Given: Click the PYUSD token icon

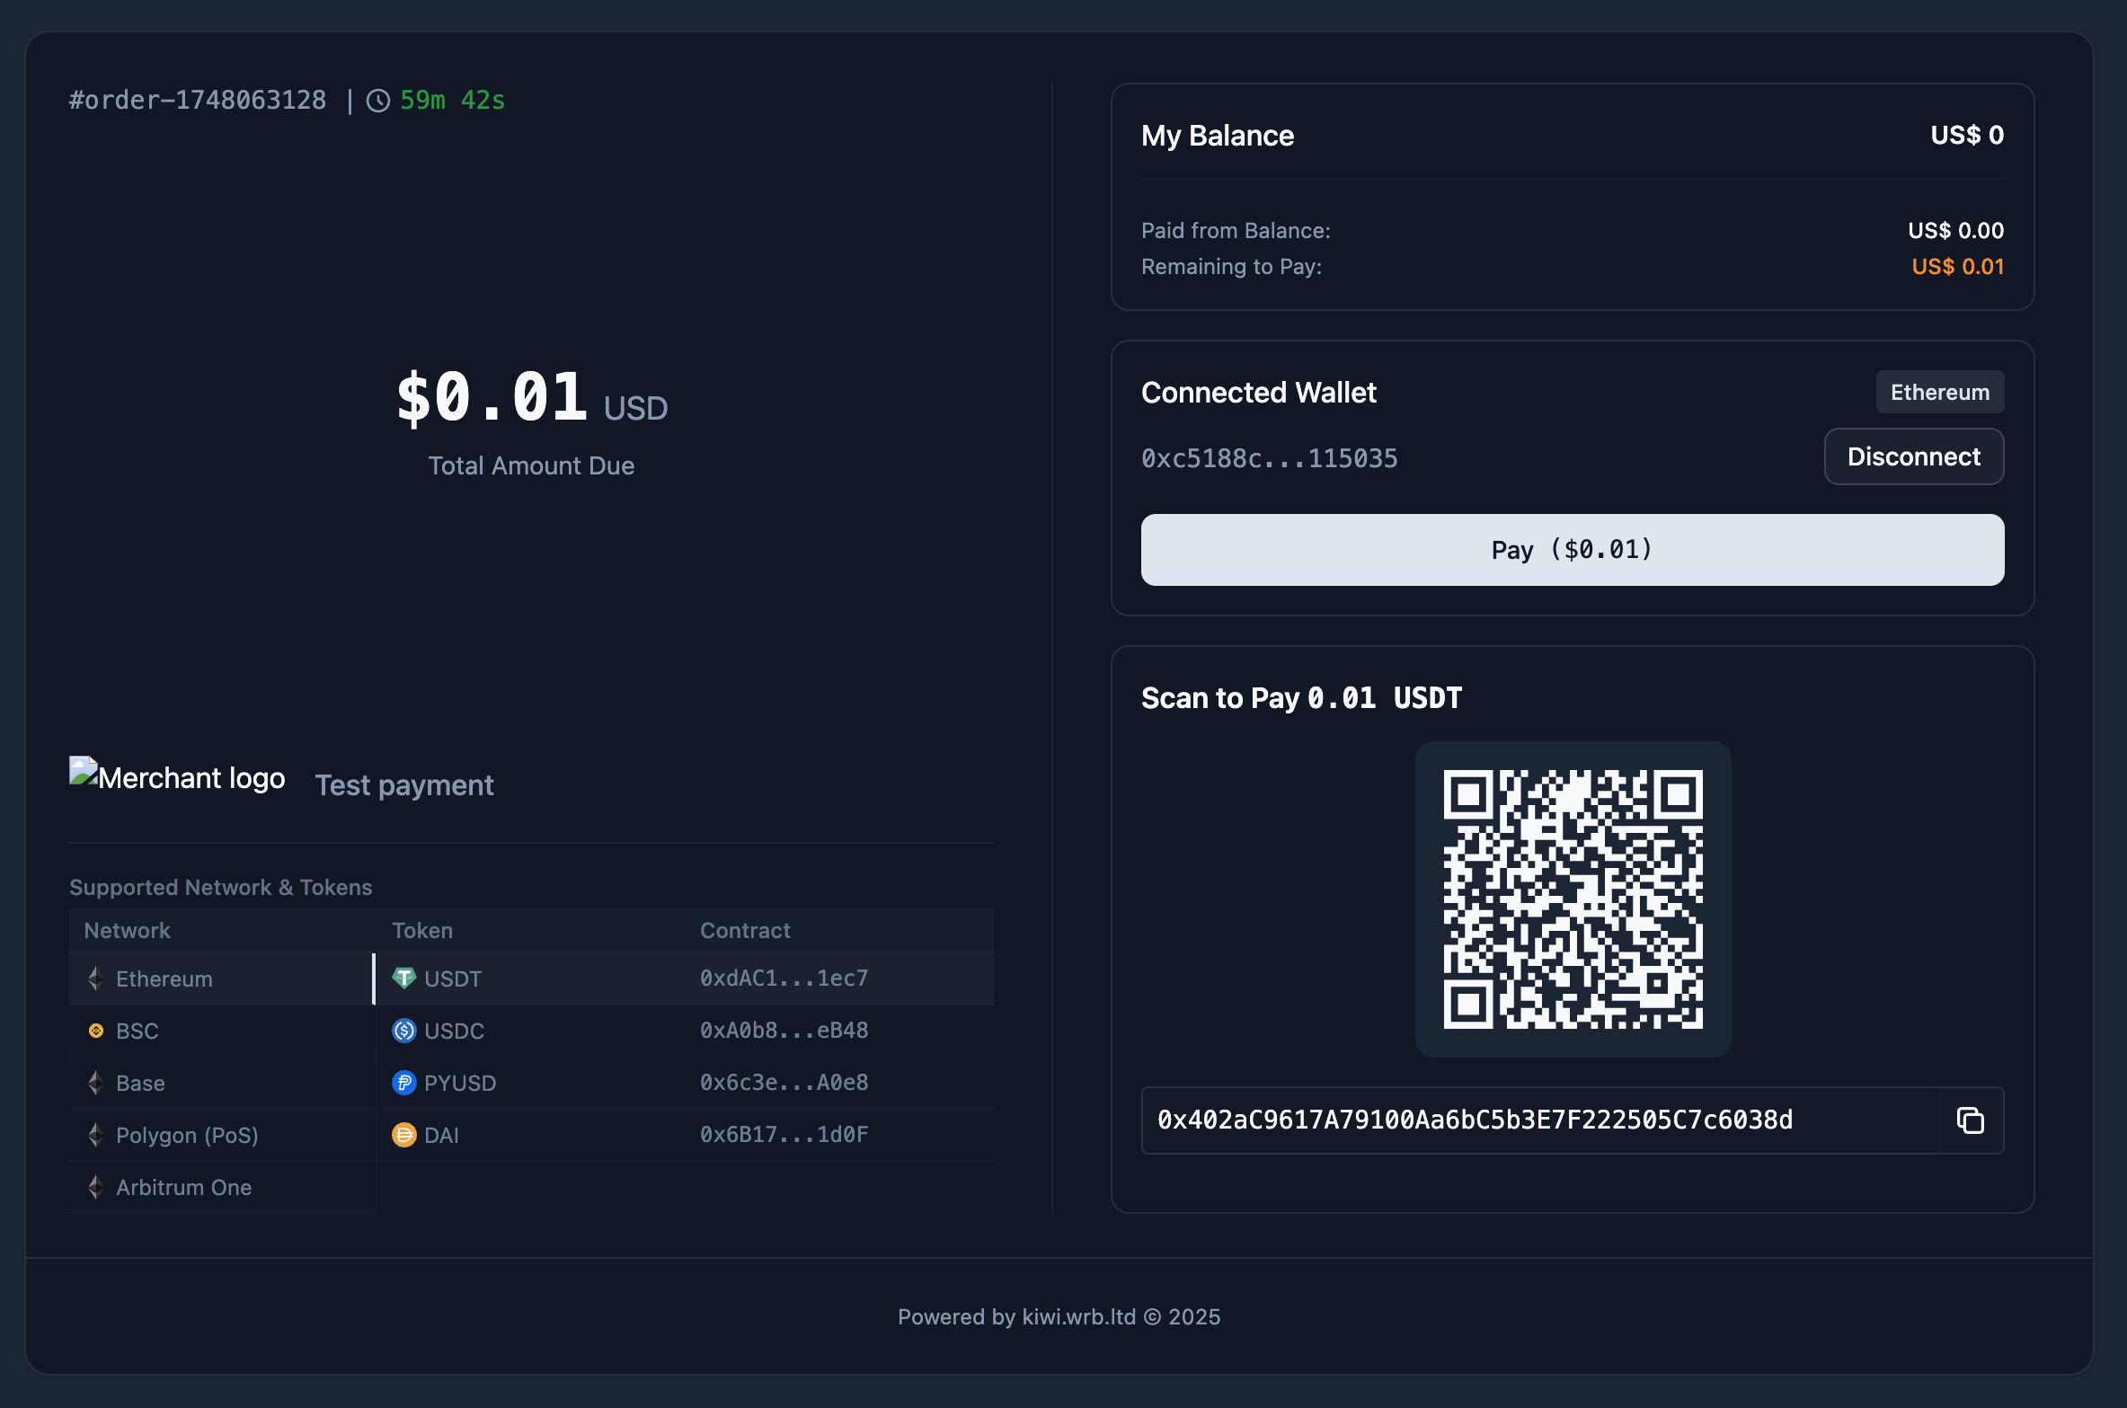Looking at the screenshot, I should point(403,1083).
